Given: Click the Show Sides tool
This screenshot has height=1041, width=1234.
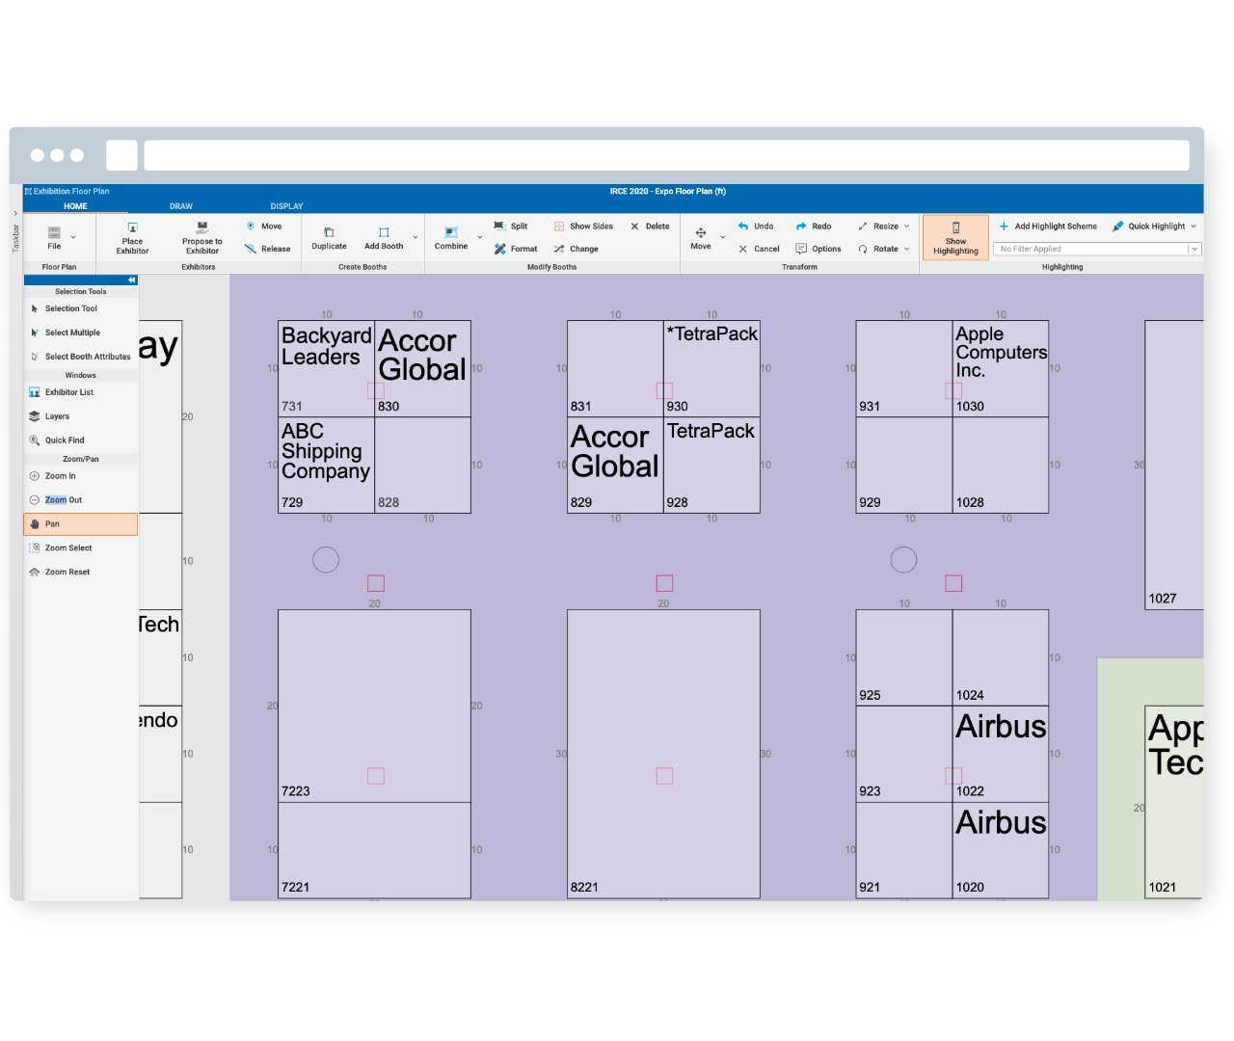Looking at the screenshot, I should coord(583,227).
